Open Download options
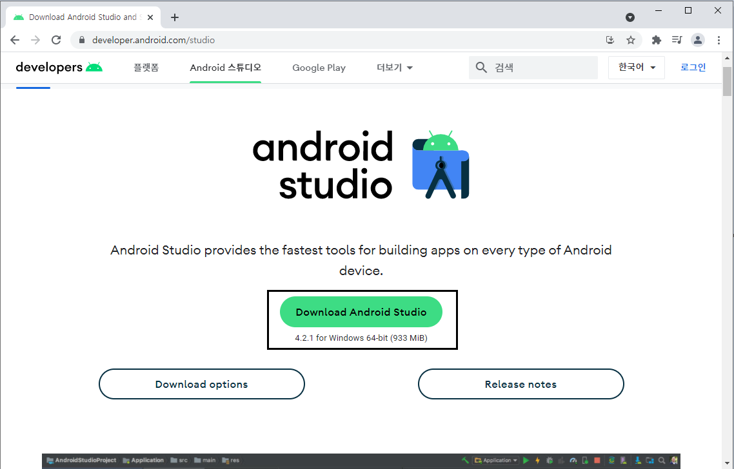Screen dimensions: 734x469 coord(202,384)
